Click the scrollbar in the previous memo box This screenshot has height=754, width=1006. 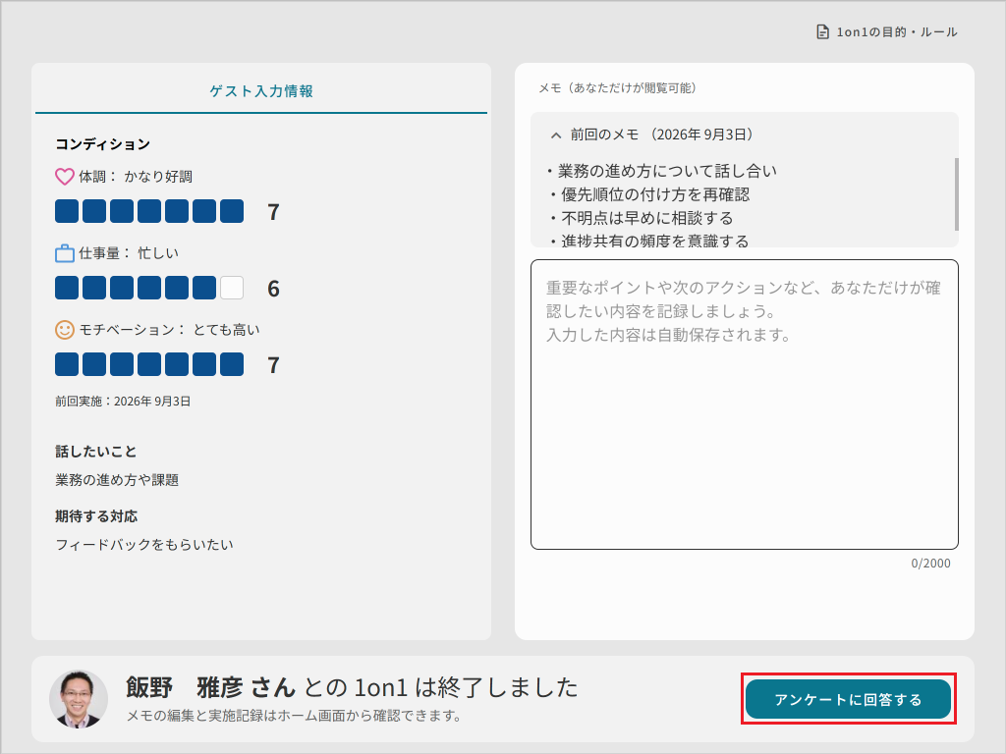click(957, 194)
